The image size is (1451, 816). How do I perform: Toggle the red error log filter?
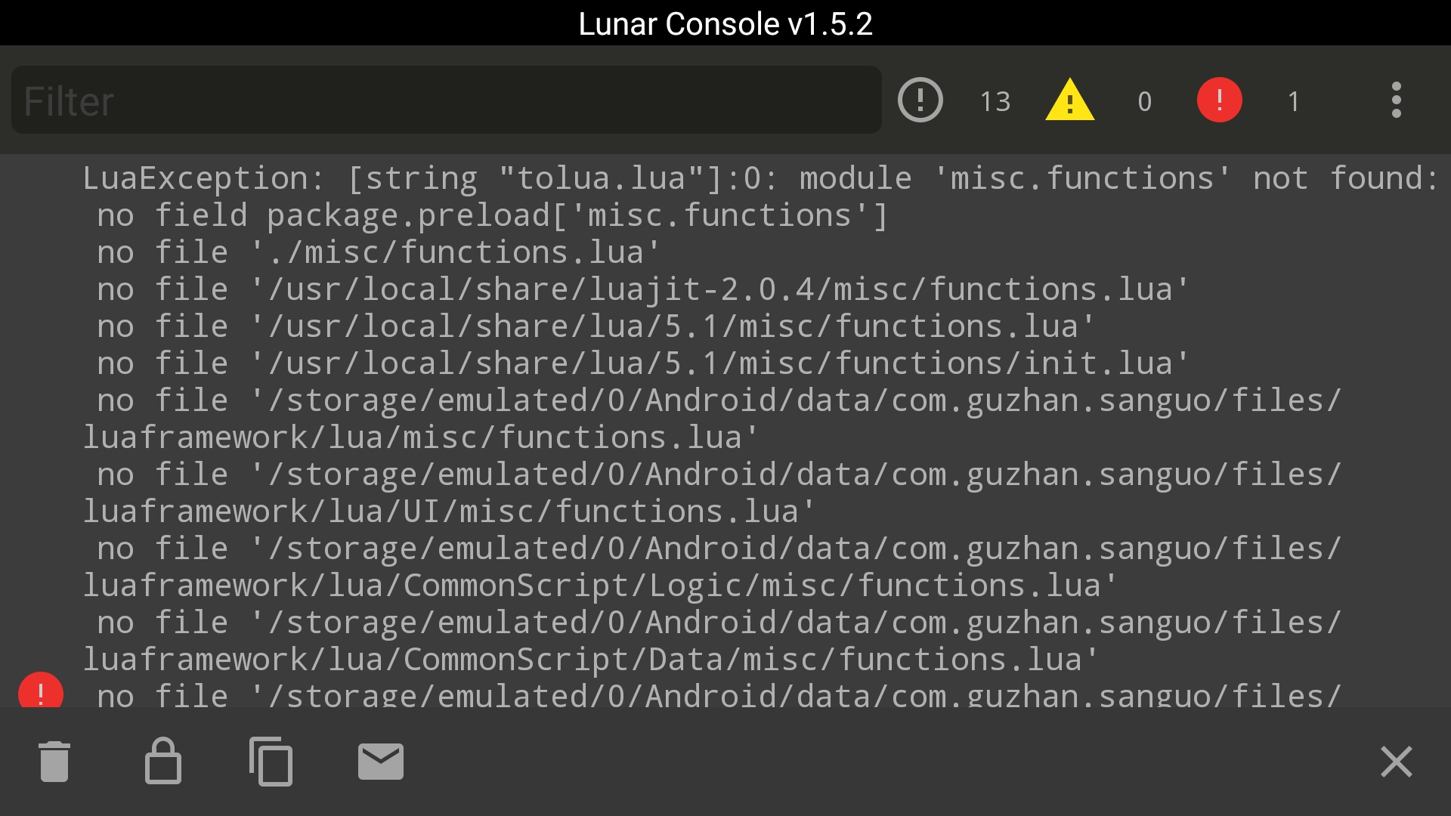(x=1219, y=100)
